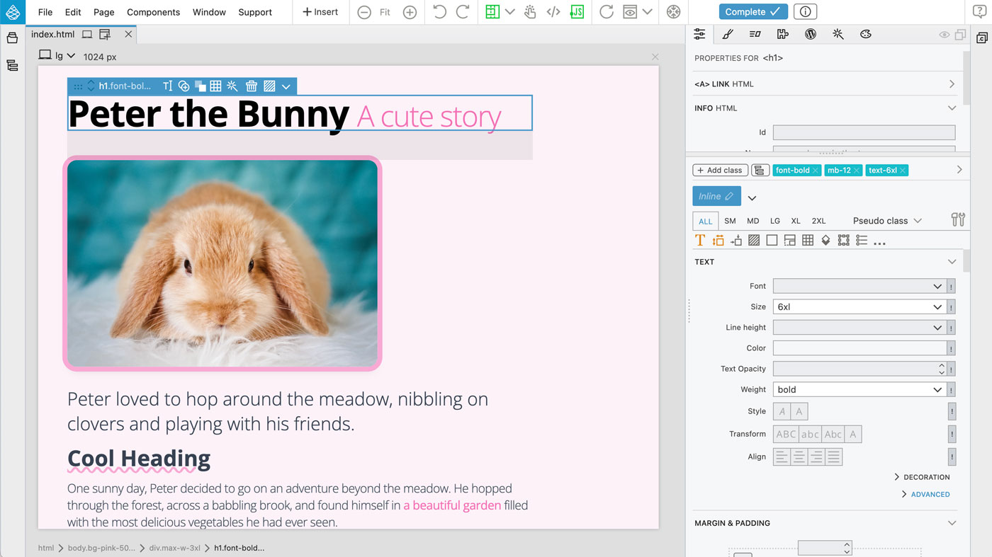Open the Pseudo class dropdown
Screen dimensions: 992x557
pyautogui.click(x=886, y=221)
